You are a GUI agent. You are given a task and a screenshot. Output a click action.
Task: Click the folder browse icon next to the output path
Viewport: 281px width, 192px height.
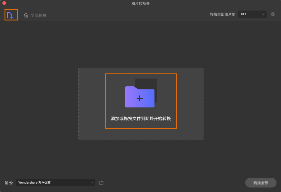[101, 182]
